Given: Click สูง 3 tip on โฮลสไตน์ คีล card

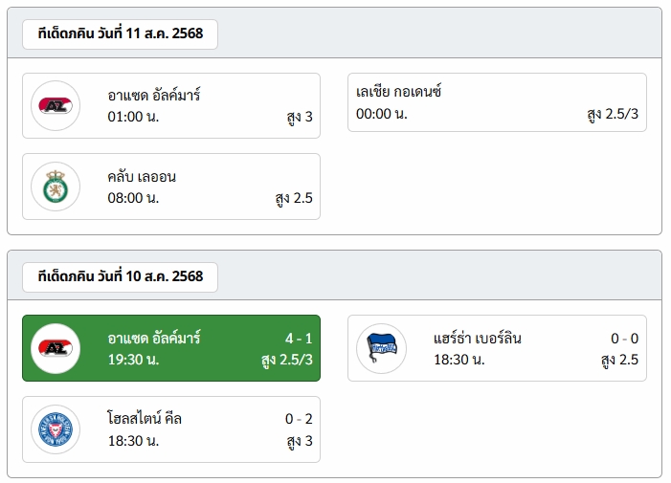Looking at the screenshot, I should [300, 441].
